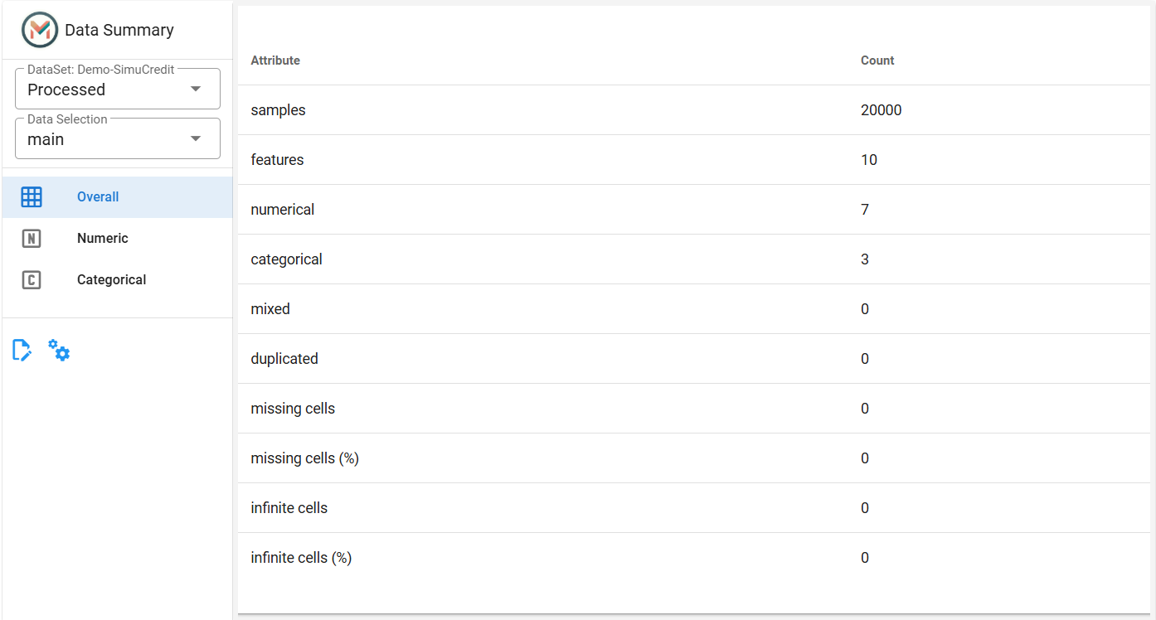Screen dimensions: 1156x620
Task: Open the Processed dataset dropdown
Action: 118,89
